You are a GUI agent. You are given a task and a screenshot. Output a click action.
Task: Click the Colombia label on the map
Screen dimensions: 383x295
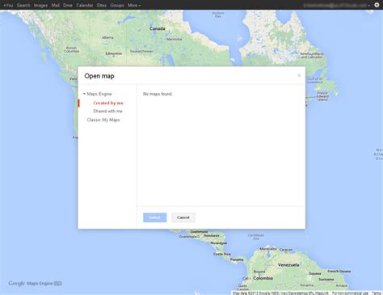(x=263, y=278)
